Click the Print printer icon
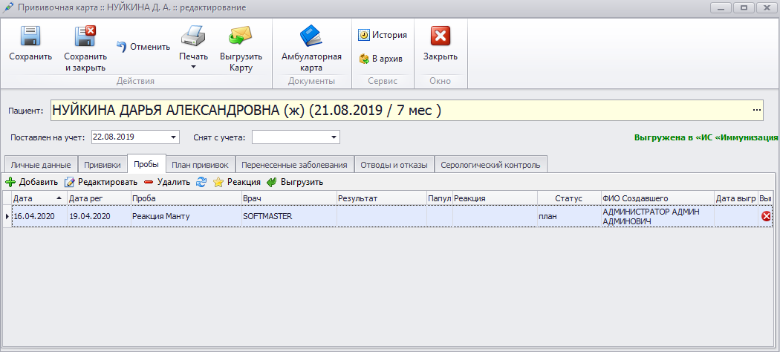780x352 pixels. pyautogui.click(x=193, y=36)
